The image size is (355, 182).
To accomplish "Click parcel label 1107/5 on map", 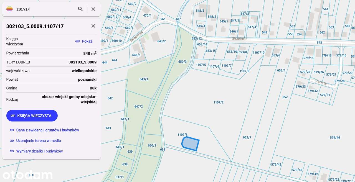I will click(x=201, y=65).
